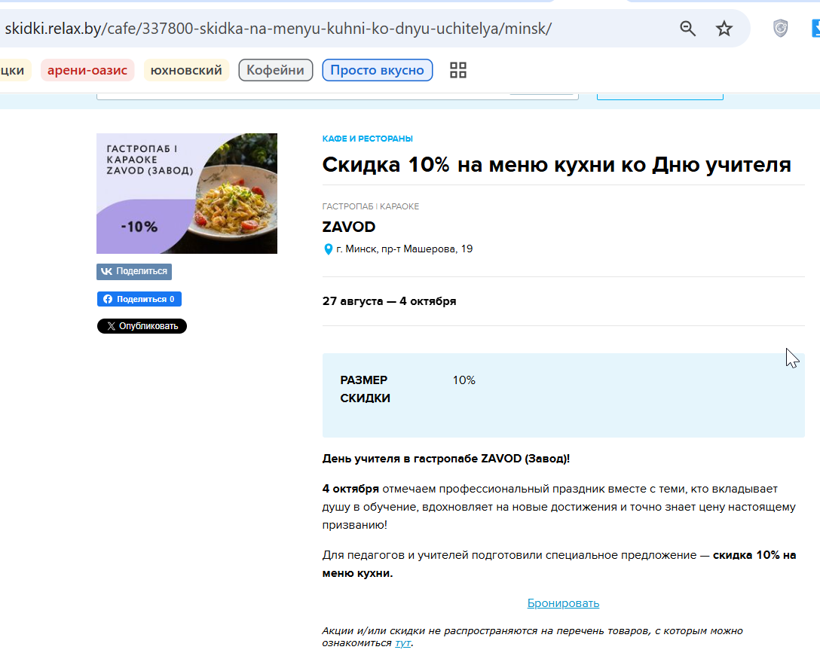The height and width of the screenshot is (662, 820).
Task: Click the bold text скидка 10% на меню кухни
Action: [x=559, y=564]
